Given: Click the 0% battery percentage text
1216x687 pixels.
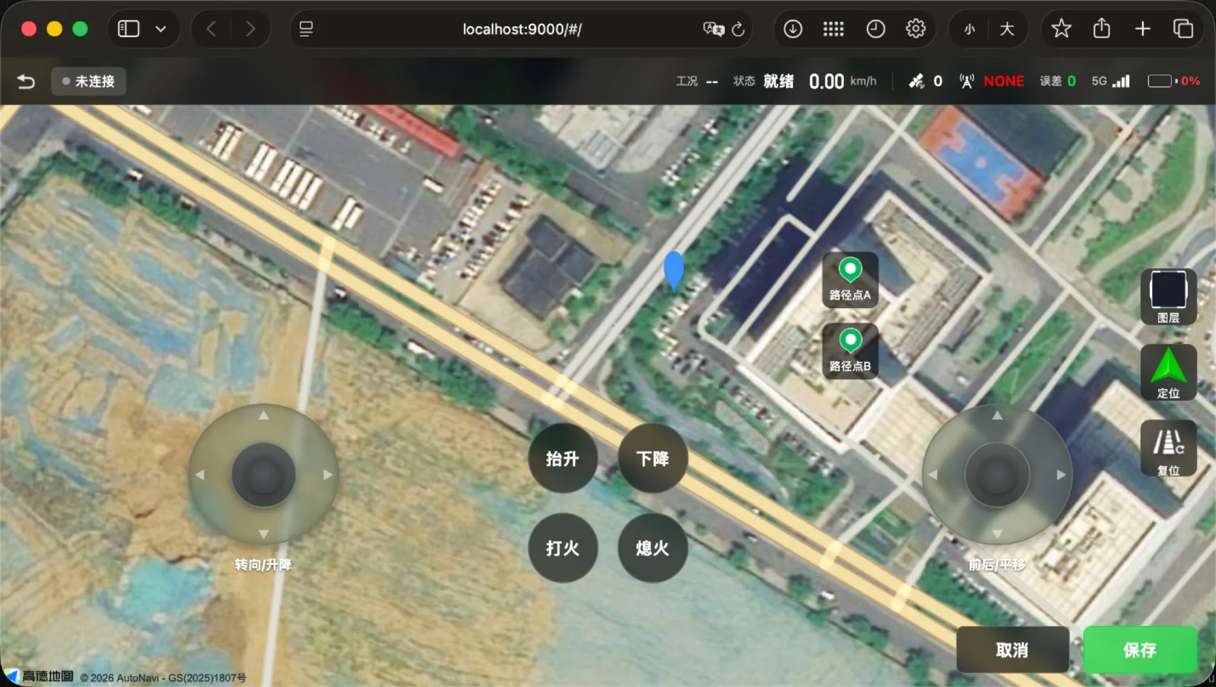Looking at the screenshot, I should pyautogui.click(x=1190, y=81).
